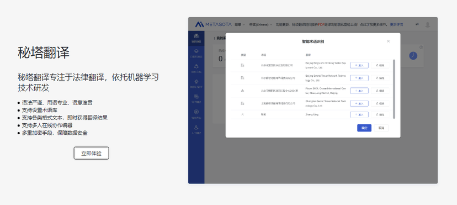Click the 多重加密手段，保障数据安全 bullet
The image size is (457, 205).
click(55, 133)
